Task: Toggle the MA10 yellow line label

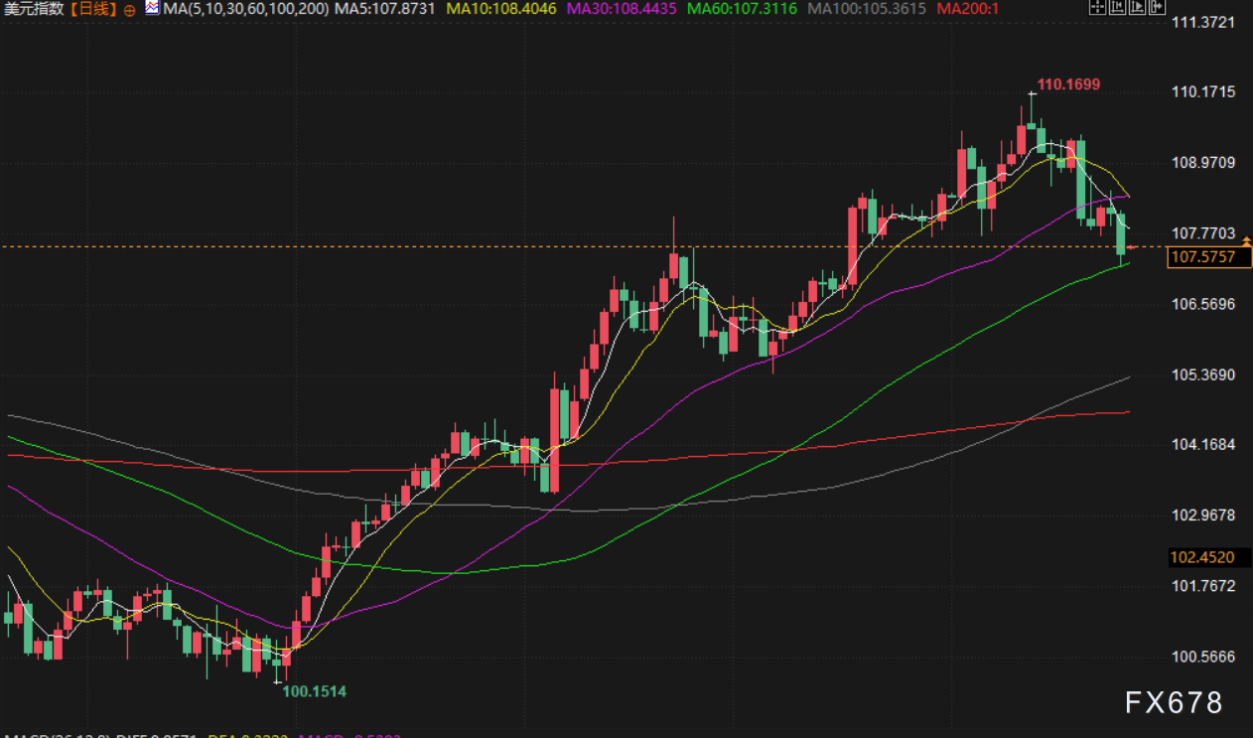Action: pyautogui.click(x=501, y=9)
